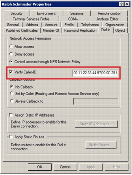Select Set by Caller callback option
This screenshot has width=132, height=175.
point(12,94)
